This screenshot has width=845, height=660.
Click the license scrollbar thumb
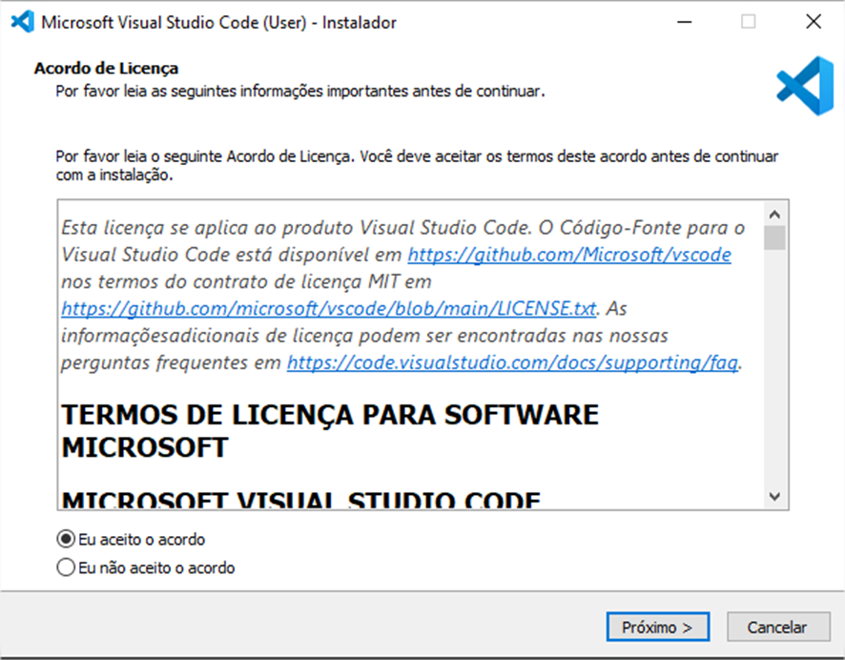tap(774, 237)
